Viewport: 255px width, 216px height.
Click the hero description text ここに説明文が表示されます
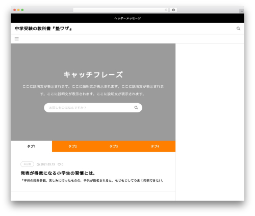point(93,90)
